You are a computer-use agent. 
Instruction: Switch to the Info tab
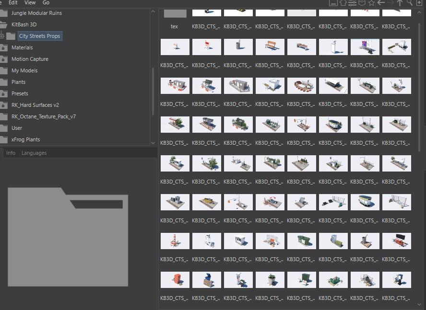coord(11,153)
